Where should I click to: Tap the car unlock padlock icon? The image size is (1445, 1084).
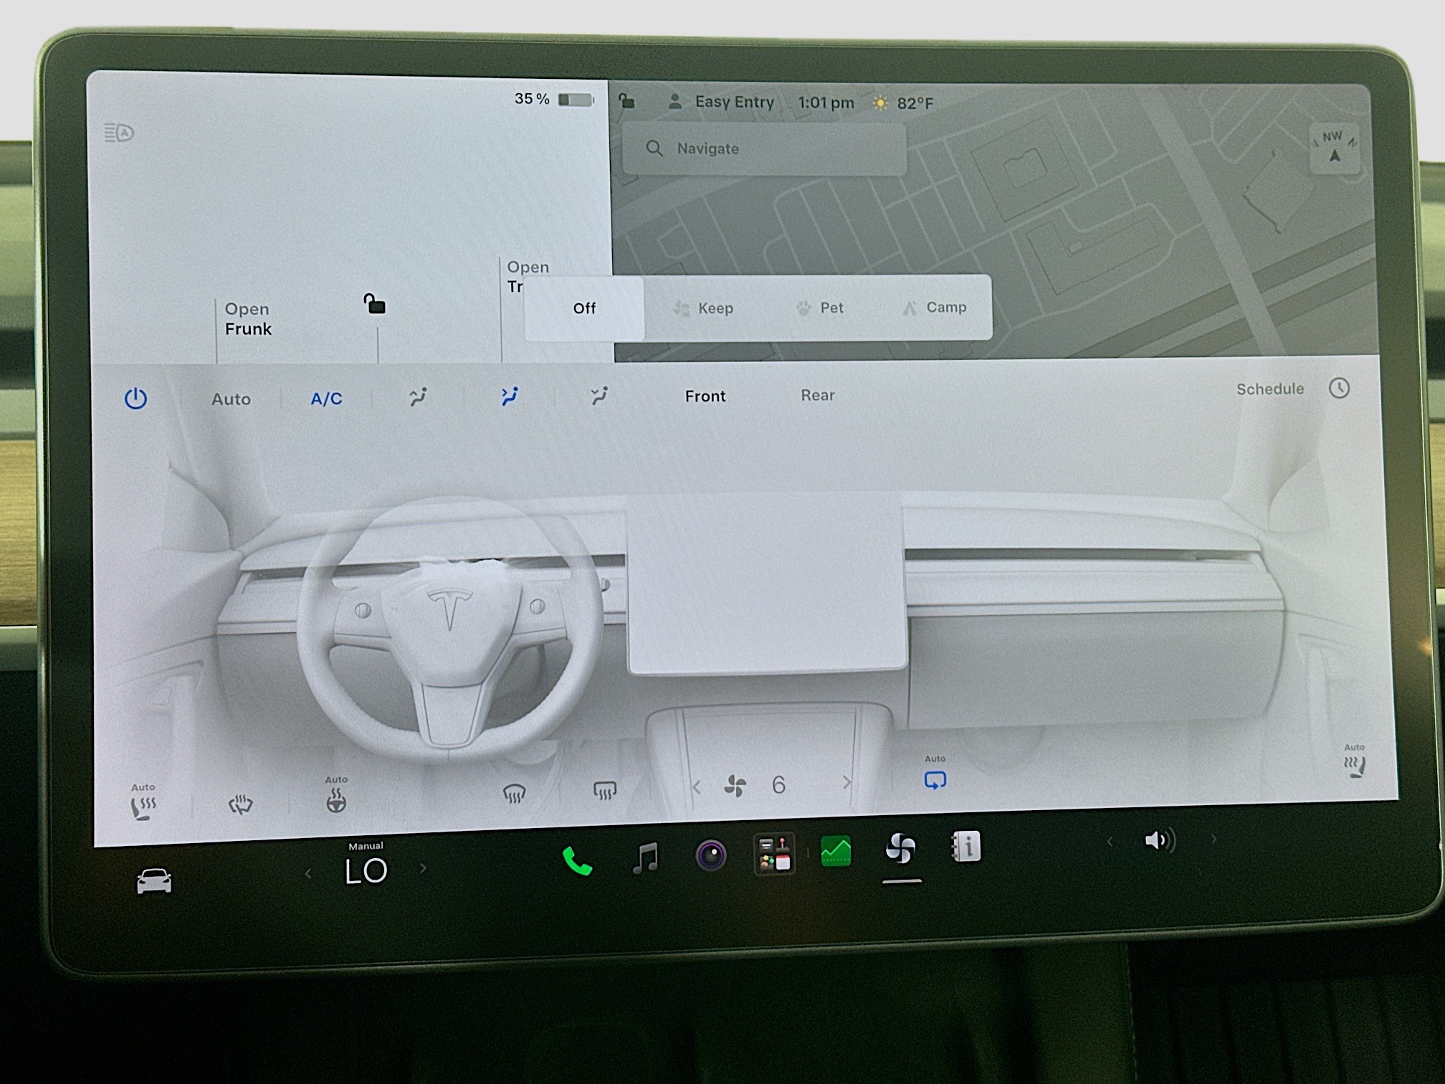374,304
